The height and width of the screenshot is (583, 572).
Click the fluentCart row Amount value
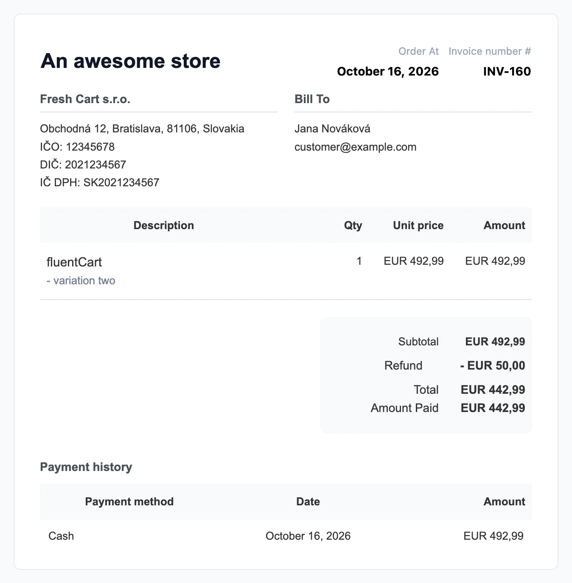point(495,261)
